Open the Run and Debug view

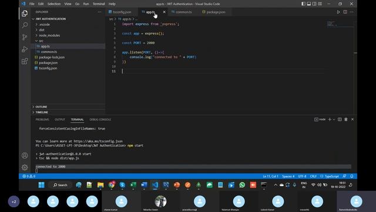tap(25, 49)
